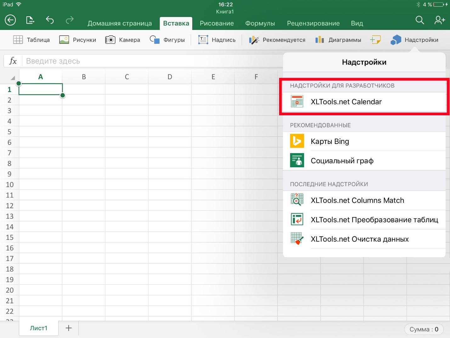Screen dimensions: 450x338
Task: Click XLTools.net Calendar label text
Action: point(346,102)
